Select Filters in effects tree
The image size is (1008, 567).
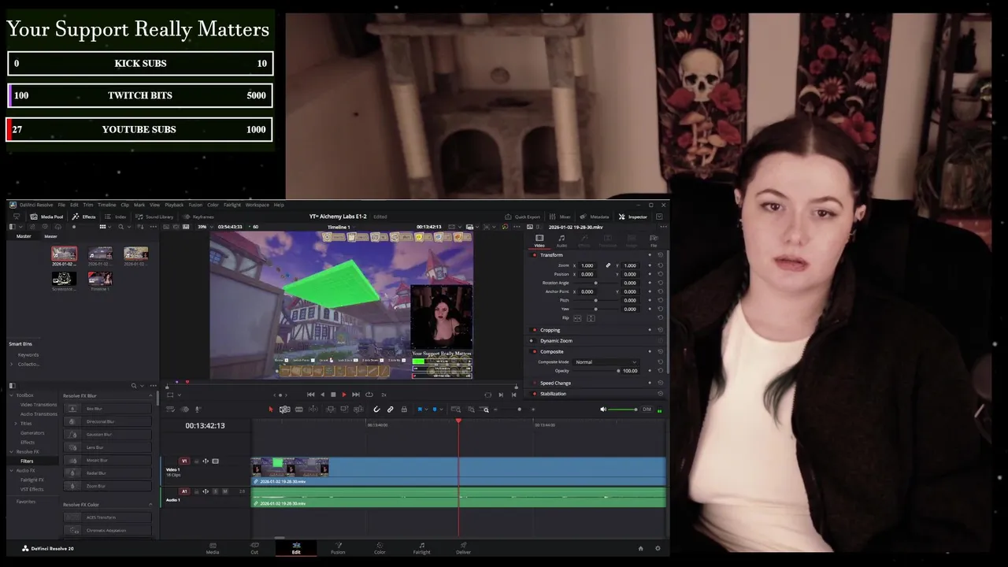point(27,461)
